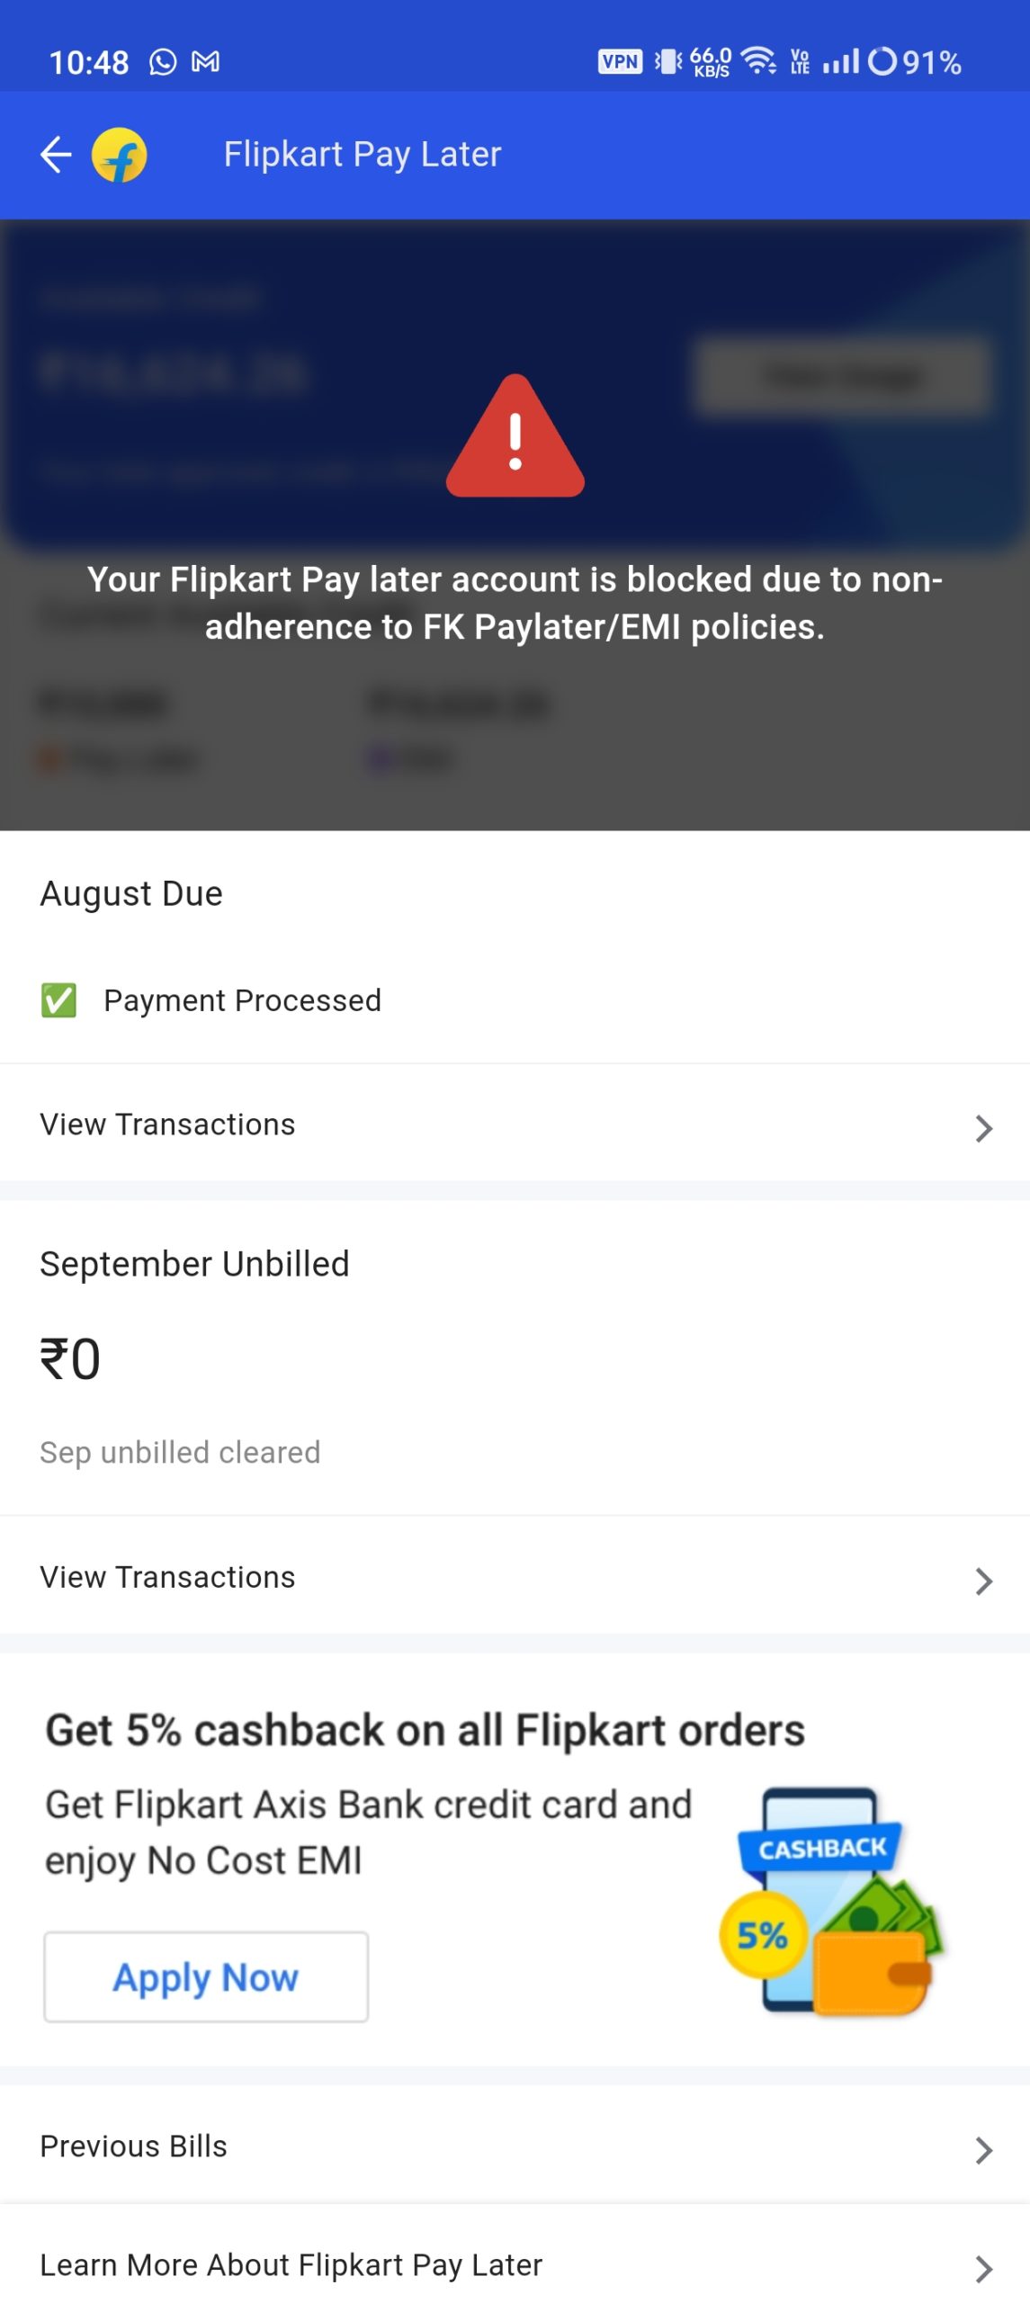Tap the Get 5% cashback heading
Image resolution: width=1030 pixels, height=2303 pixels.
425,1731
